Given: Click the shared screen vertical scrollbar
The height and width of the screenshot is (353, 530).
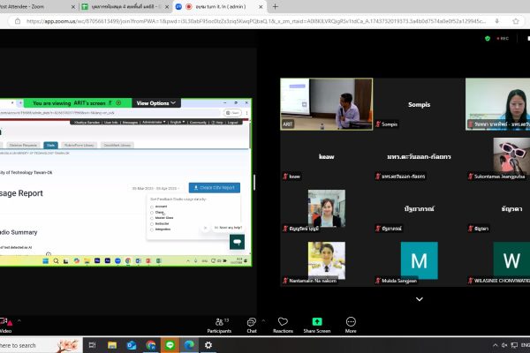Looking at the screenshot, I should (250, 135).
